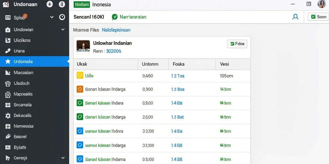Click the green checkmark Narriararaian status icon
Image resolution: width=329 pixels, height=164 pixels.
coord(115,17)
